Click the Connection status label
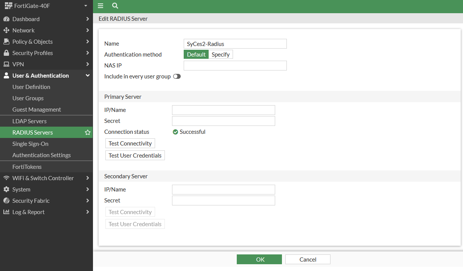This screenshot has height=271, width=463. click(127, 132)
